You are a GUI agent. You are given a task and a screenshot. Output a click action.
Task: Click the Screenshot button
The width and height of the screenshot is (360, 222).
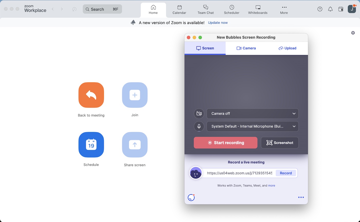pos(280,143)
